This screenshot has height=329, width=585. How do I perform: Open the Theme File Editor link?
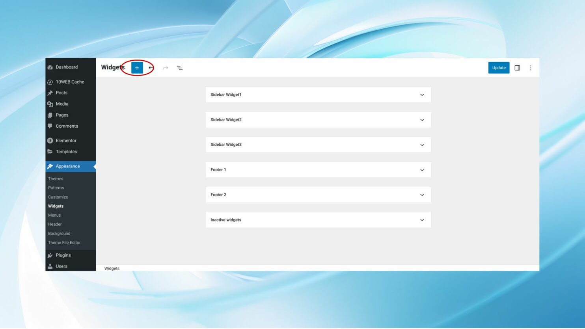point(64,242)
